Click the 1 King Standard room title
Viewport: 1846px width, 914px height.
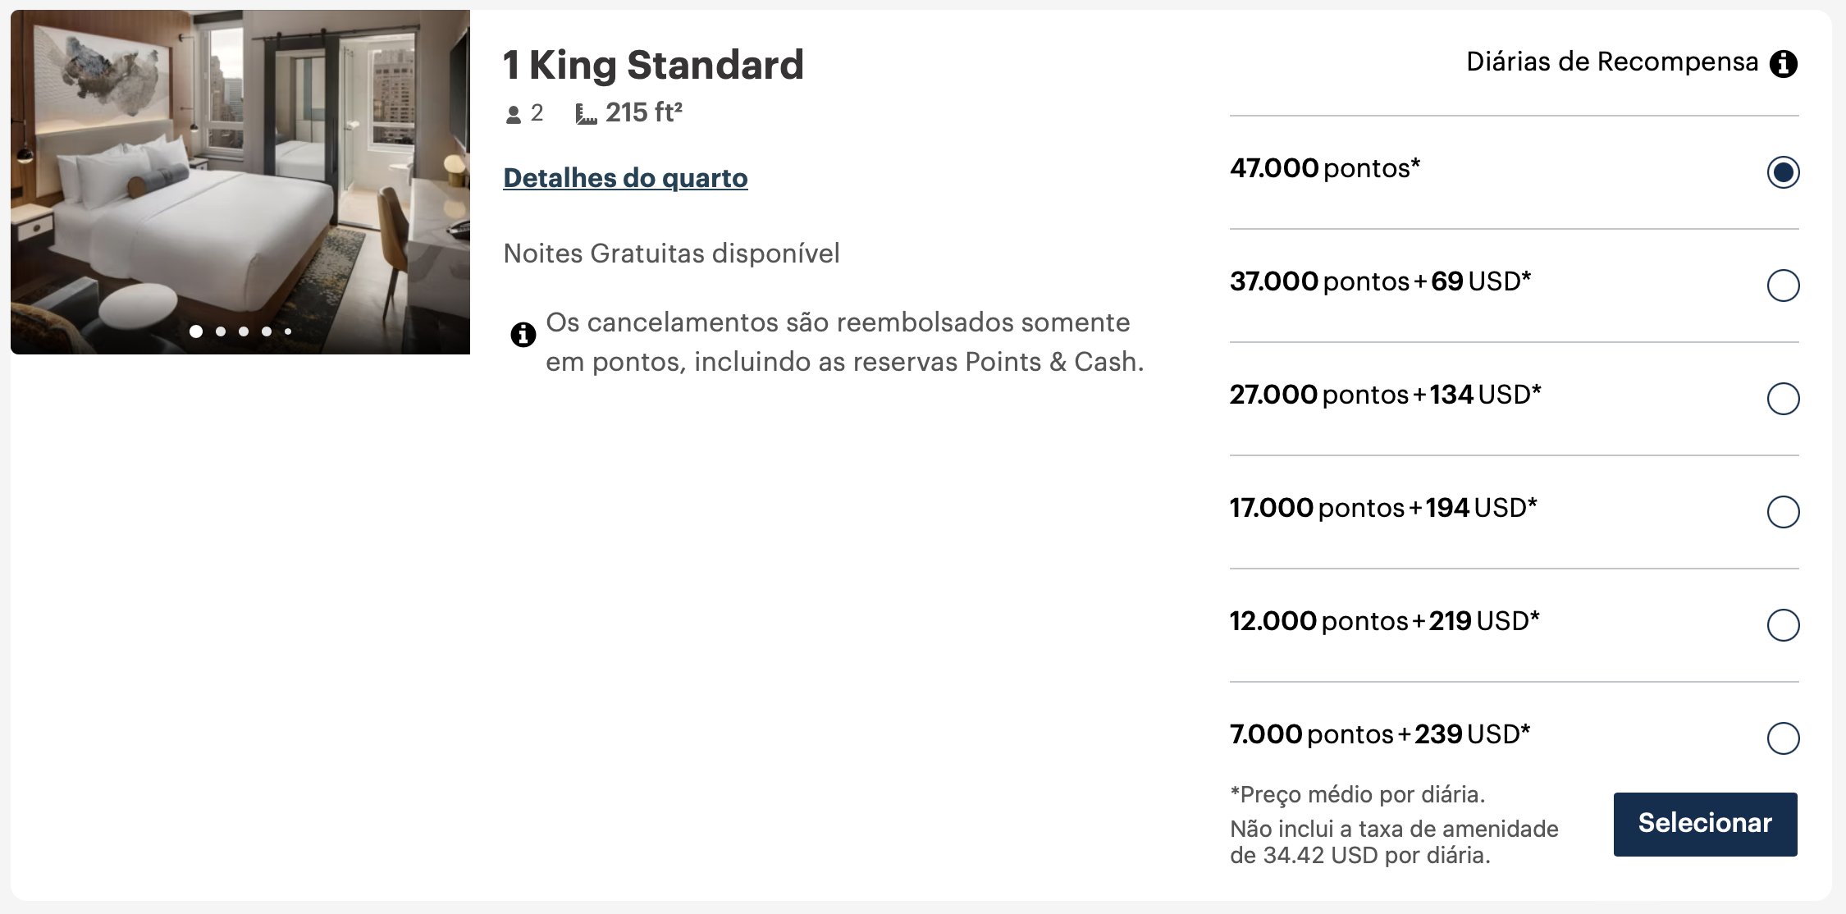(x=653, y=65)
